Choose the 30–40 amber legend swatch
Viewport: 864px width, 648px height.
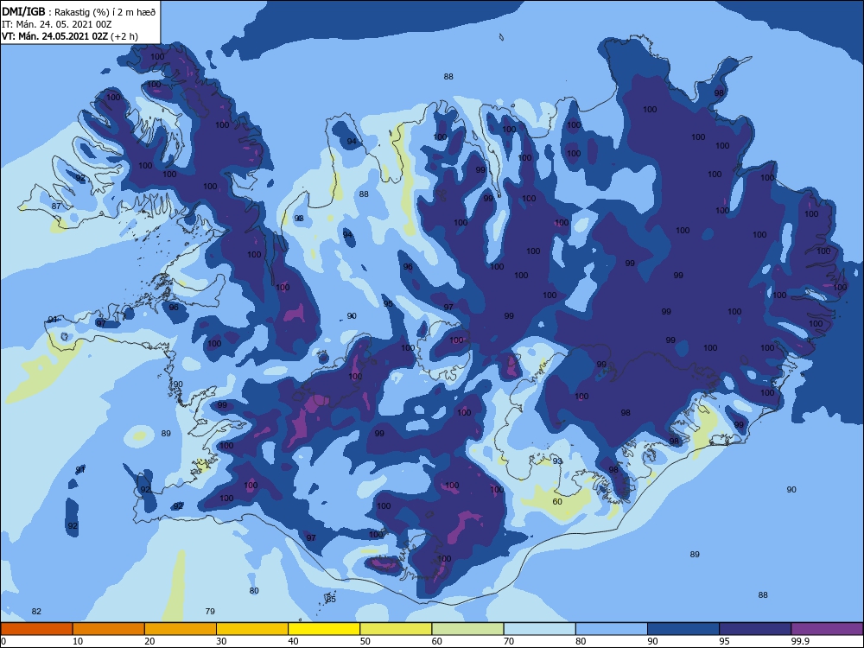coord(252,629)
